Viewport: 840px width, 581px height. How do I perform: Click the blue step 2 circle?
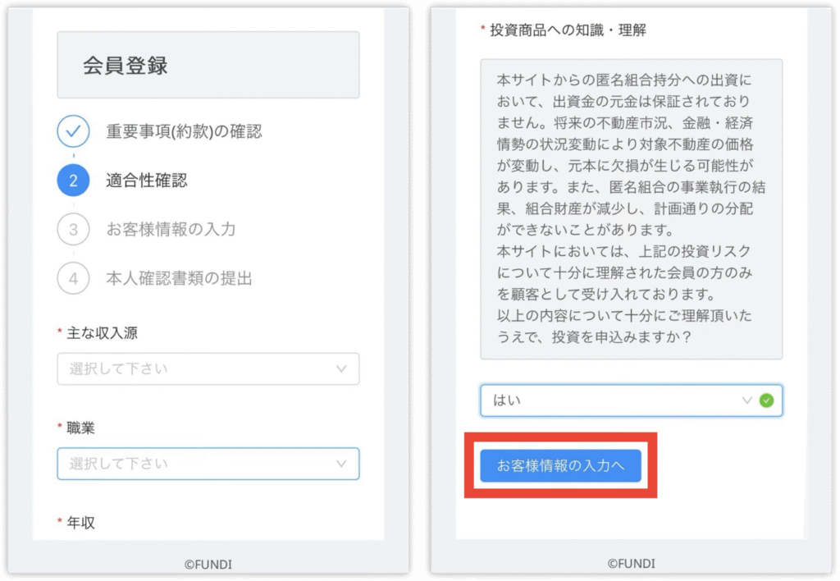click(73, 180)
